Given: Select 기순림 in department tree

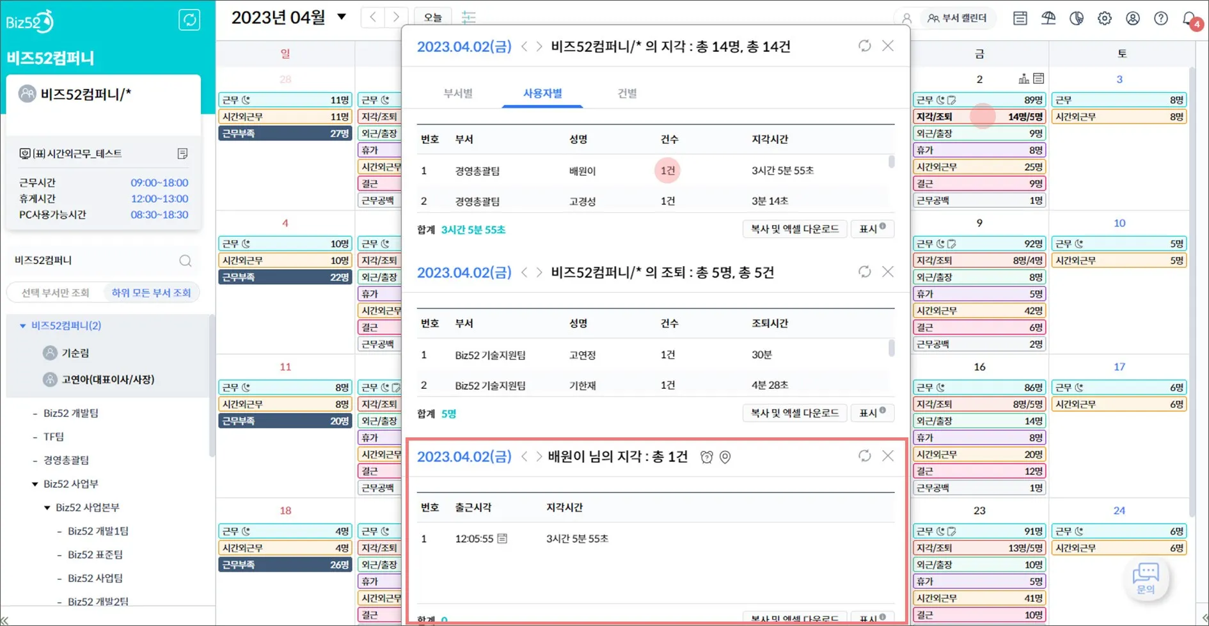Looking at the screenshot, I should point(75,353).
